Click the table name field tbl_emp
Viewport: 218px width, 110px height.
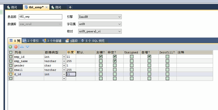pos(40,17)
